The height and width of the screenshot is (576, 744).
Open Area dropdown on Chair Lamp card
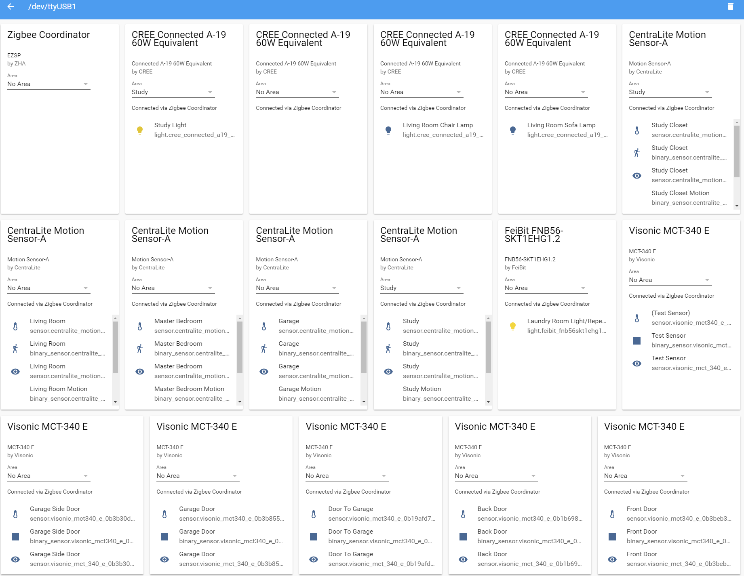(422, 92)
